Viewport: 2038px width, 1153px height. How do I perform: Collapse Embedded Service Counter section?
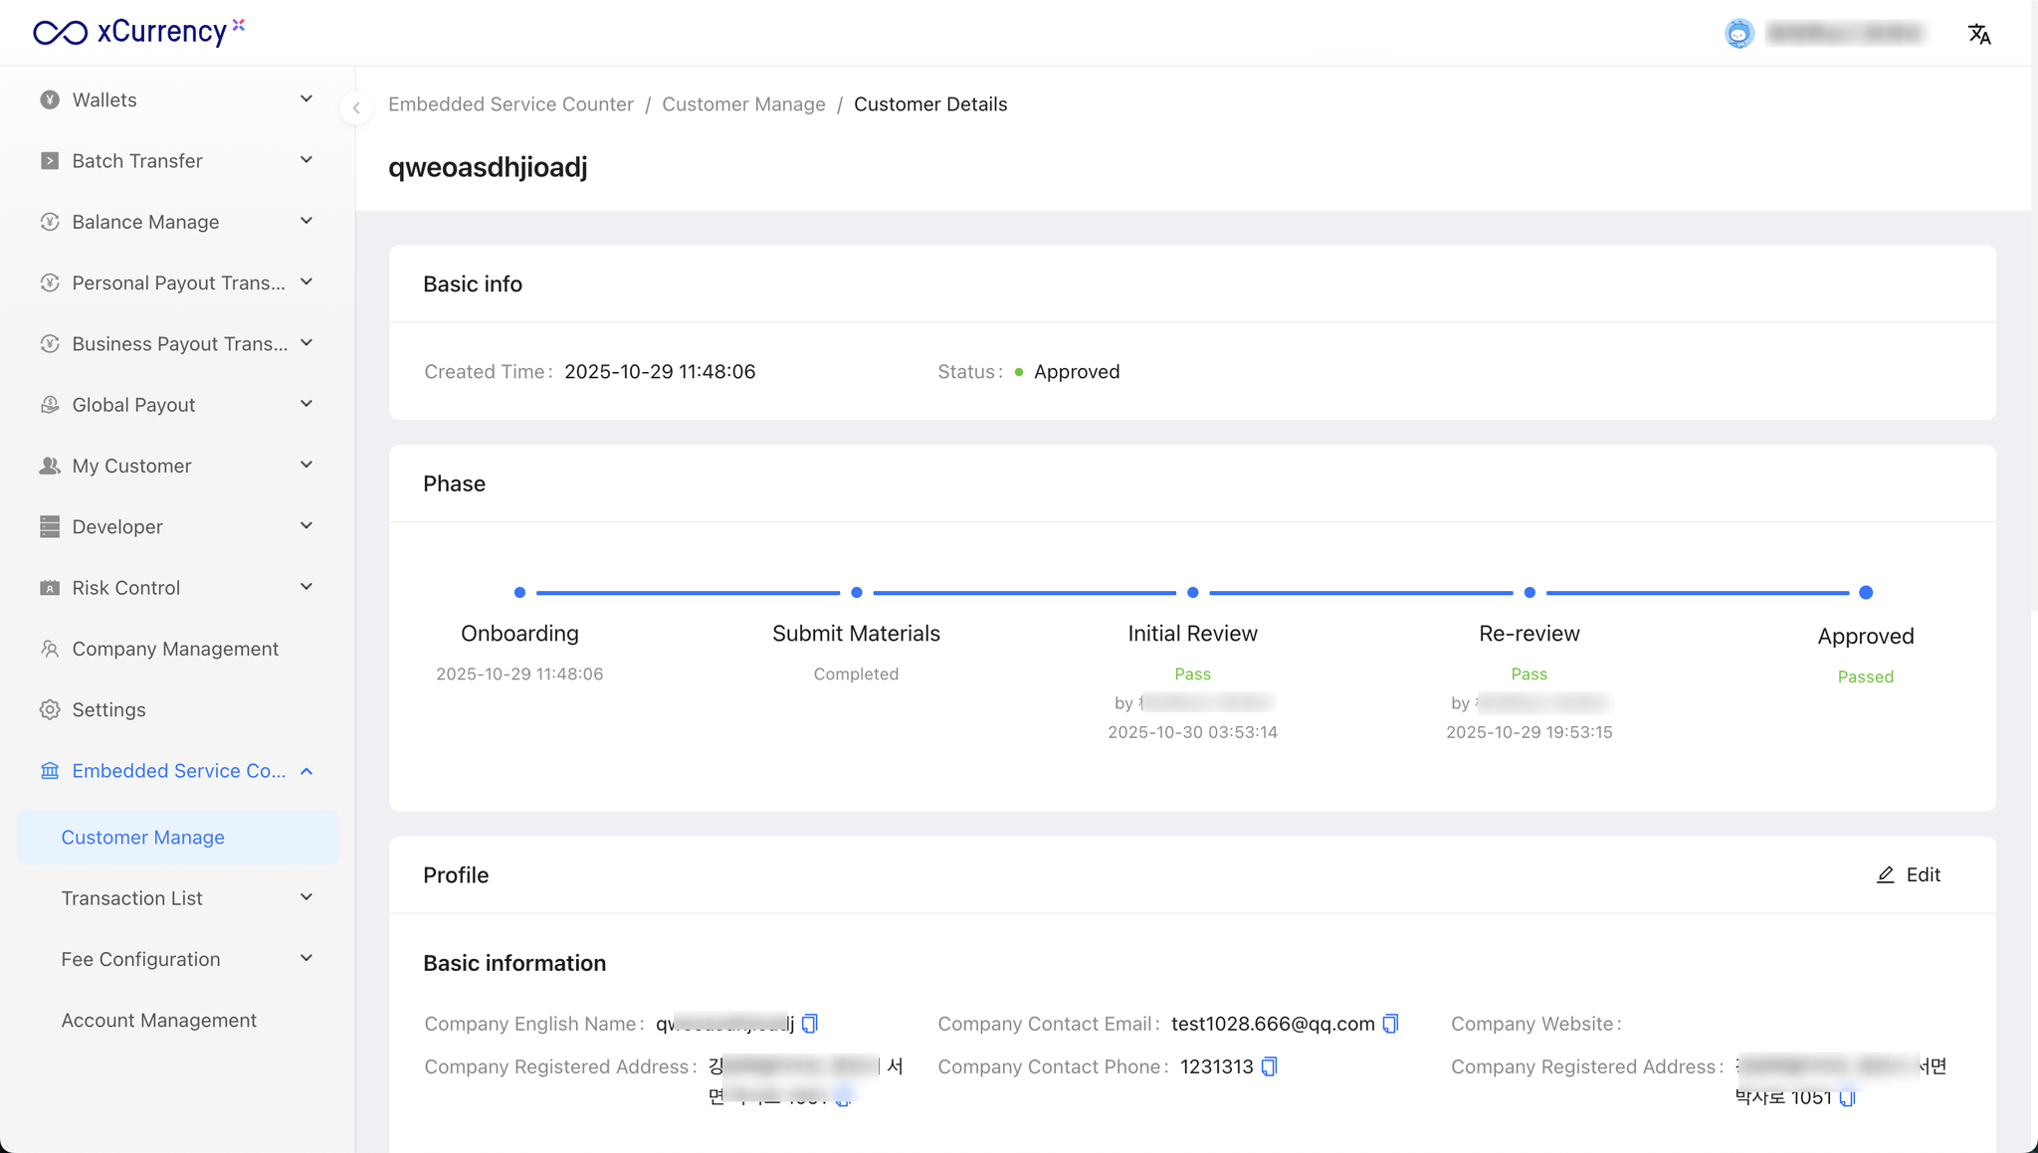(177, 771)
